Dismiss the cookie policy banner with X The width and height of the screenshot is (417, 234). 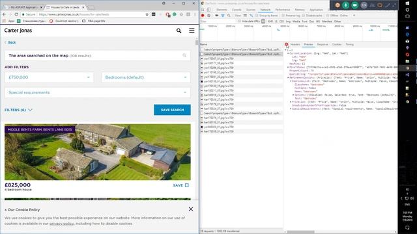pyautogui.click(x=191, y=209)
